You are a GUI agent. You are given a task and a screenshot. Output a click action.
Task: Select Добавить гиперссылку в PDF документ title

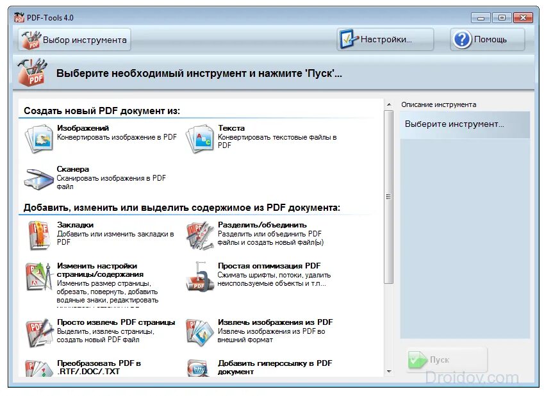(x=275, y=367)
